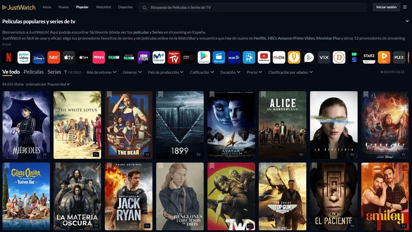Image resolution: width=412 pixels, height=232 pixels.
Task: Select the RTVE provider icon
Action: click(x=384, y=57)
